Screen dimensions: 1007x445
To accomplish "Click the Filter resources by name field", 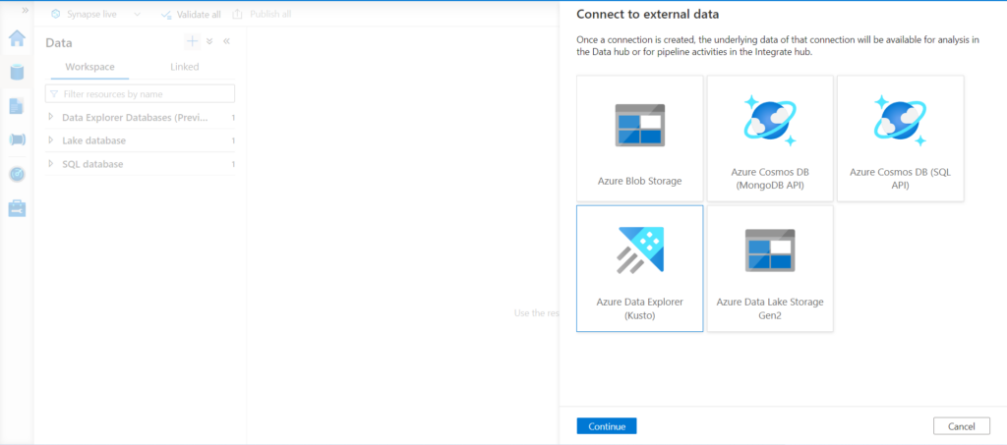I will click(x=146, y=94).
